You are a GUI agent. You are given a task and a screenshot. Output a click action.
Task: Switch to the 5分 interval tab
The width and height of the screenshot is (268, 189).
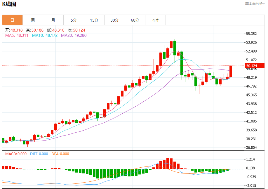74,20
